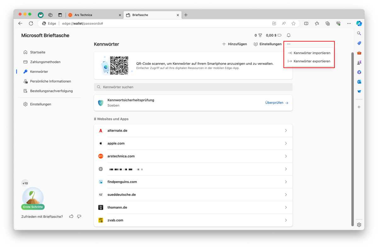This screenshot has width=378, height=248.
Task: Open the Favorites list icon
Action: 317,23
